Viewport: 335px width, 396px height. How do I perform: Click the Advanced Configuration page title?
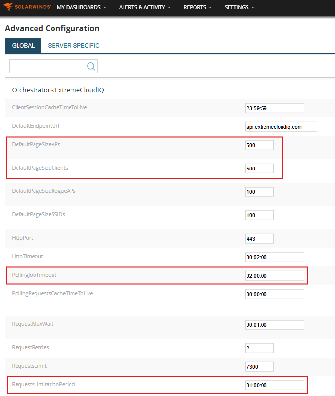52,28
